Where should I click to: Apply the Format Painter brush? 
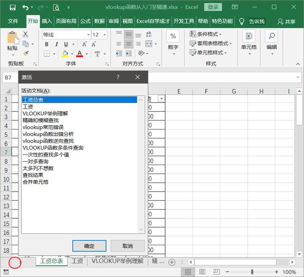(25, 53)
